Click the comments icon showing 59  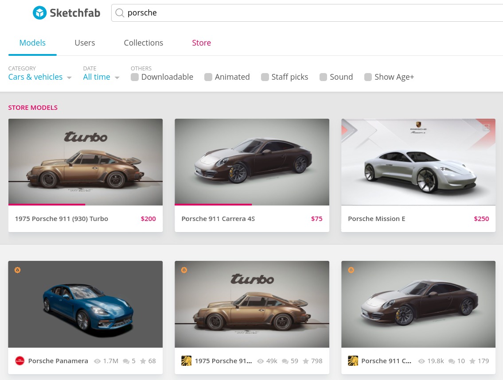285,361
